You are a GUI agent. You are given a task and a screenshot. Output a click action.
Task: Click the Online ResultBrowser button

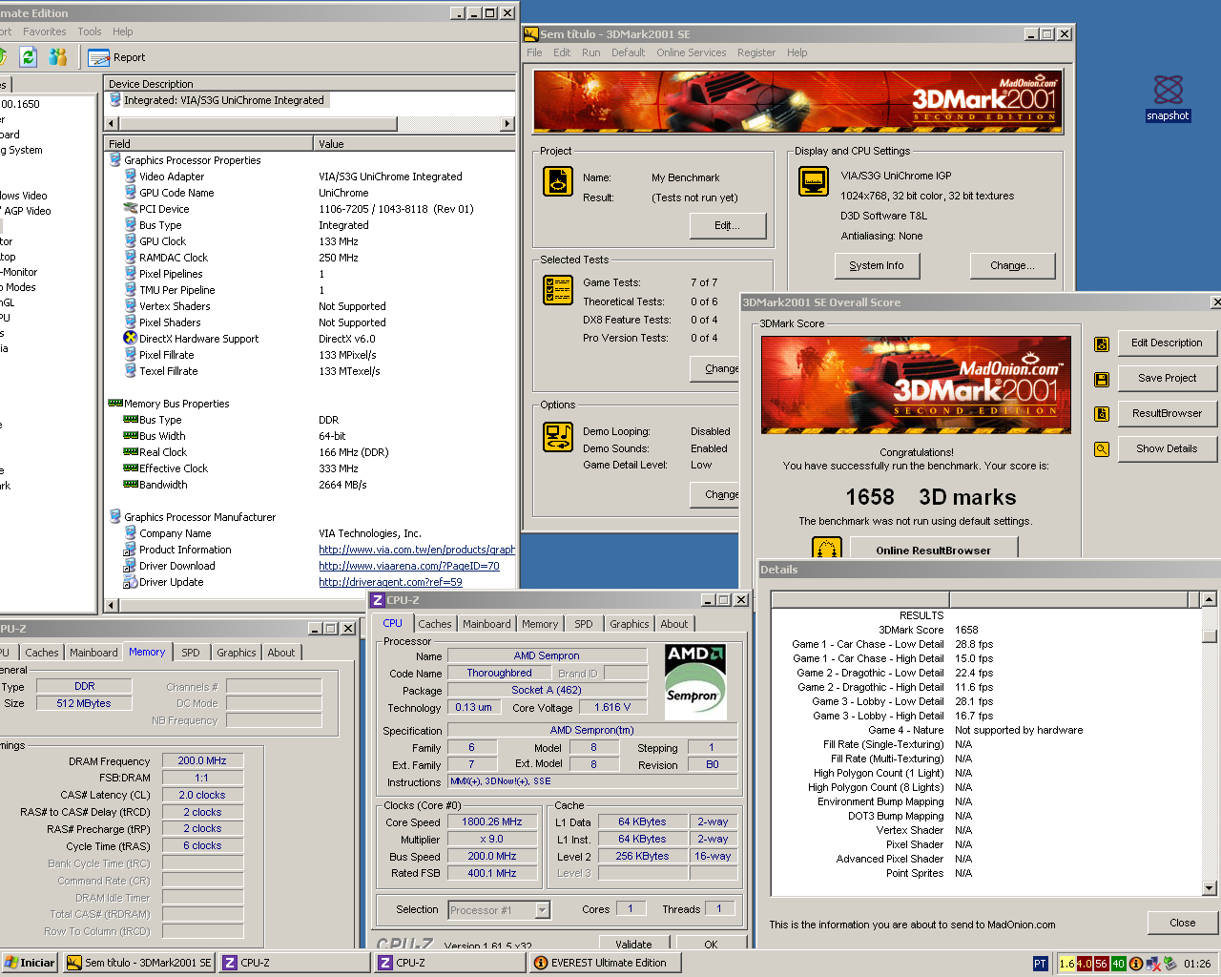click(x=934, y=549)
